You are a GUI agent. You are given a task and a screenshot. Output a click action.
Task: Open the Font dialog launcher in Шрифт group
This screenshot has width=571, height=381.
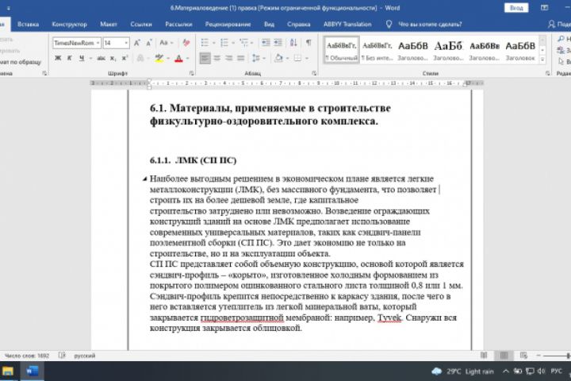[192, 73]
